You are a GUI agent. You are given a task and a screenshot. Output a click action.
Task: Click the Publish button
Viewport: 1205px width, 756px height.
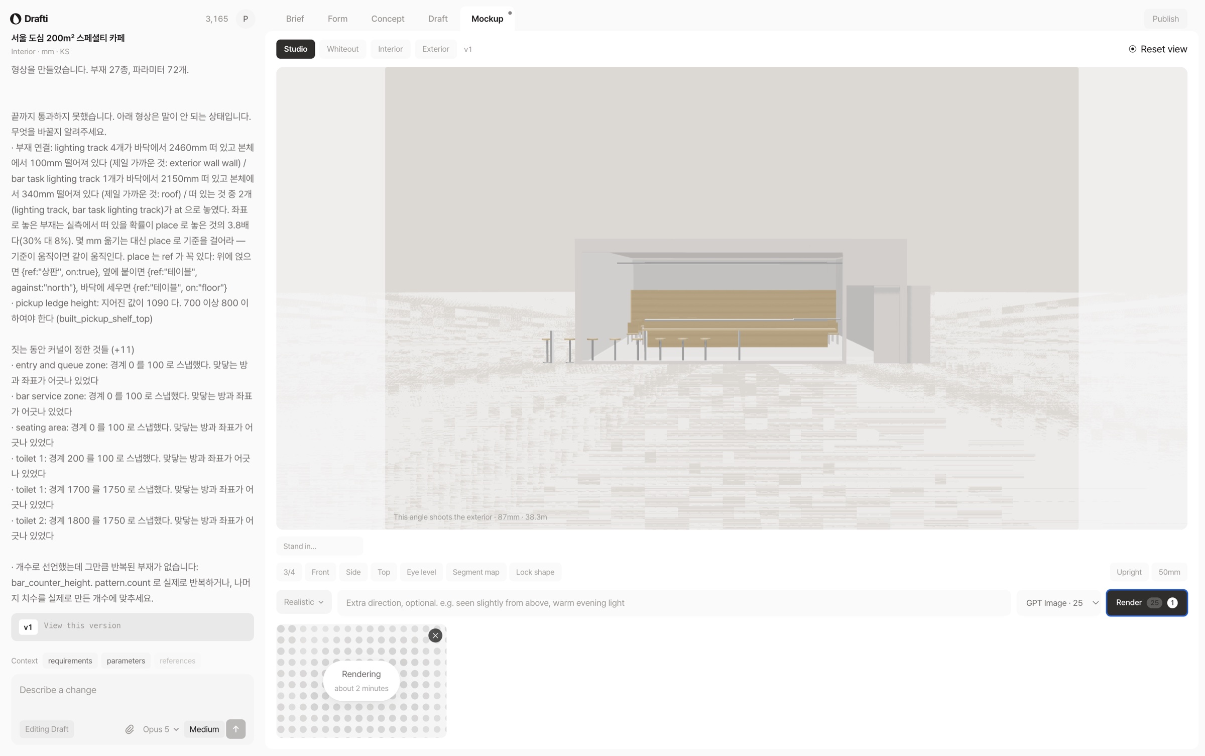[1165, 19]
